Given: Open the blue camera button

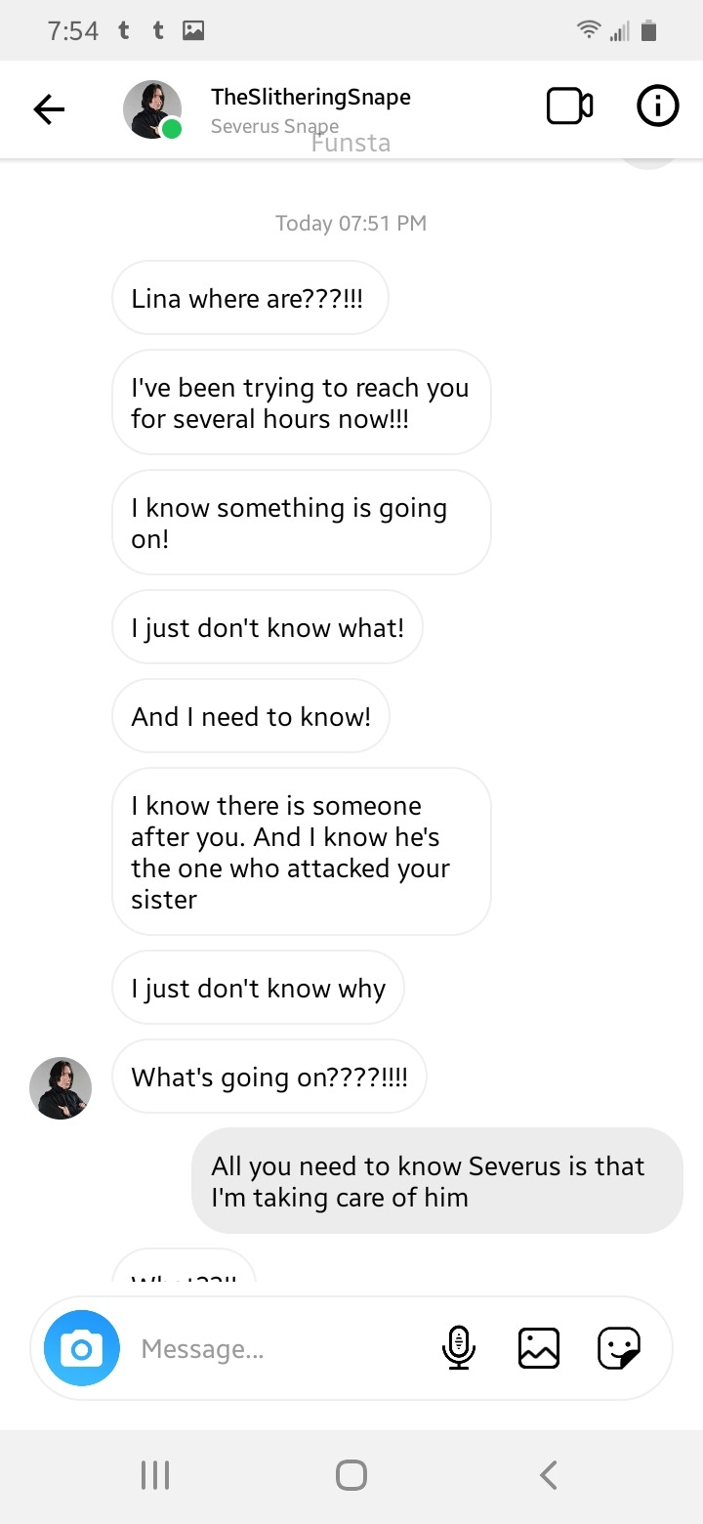Looking at the screenshot, I should pos(82,1349).
